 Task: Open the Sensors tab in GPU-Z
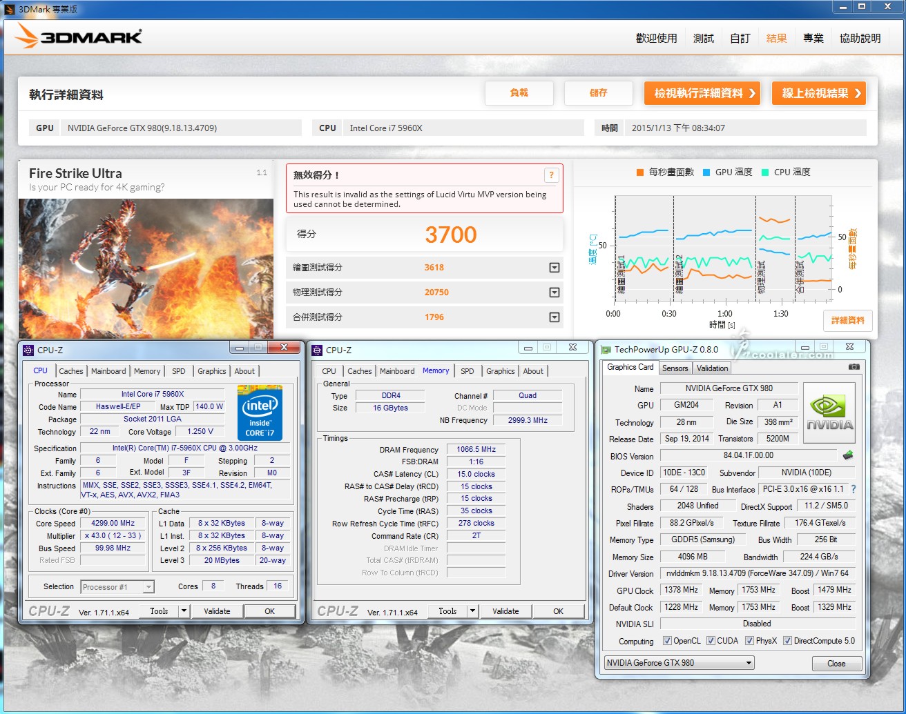pyautogui.click(x=675, y=368)
